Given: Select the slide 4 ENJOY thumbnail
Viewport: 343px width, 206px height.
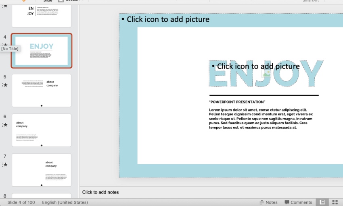Looking at the screenshot, I should [x=42, y=51].
